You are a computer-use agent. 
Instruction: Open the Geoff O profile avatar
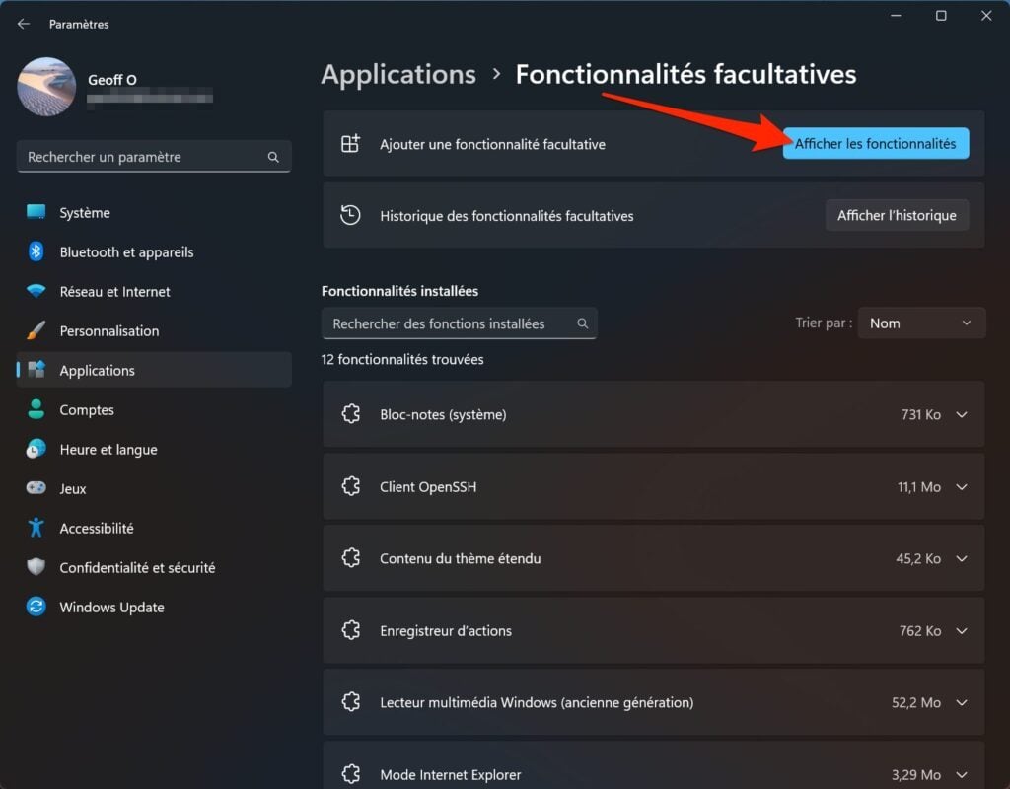pos(46,87)
